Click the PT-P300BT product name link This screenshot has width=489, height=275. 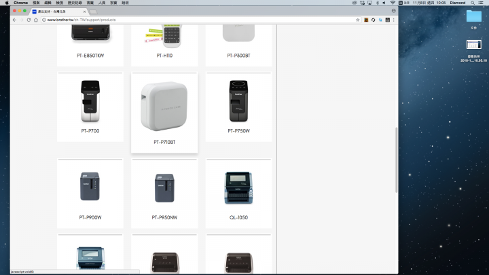pos(238,56)
